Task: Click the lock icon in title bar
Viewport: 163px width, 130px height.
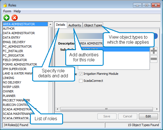Action: 5,5
